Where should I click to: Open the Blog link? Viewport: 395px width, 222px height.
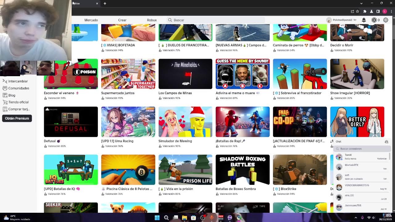pyautogui.click(x=12, y=95)
